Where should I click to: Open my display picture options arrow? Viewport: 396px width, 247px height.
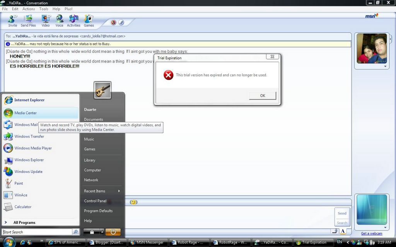click(386, 227)
